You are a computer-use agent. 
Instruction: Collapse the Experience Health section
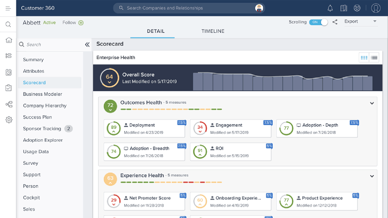click(372, 176)
